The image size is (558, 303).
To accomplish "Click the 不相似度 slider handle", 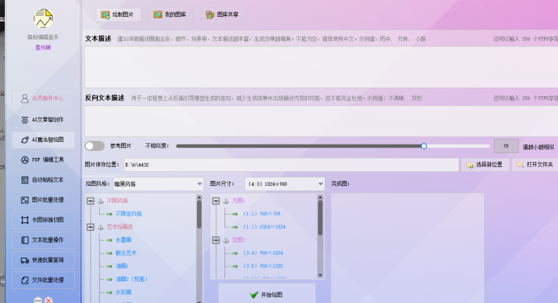I will (x=424, y=146).
